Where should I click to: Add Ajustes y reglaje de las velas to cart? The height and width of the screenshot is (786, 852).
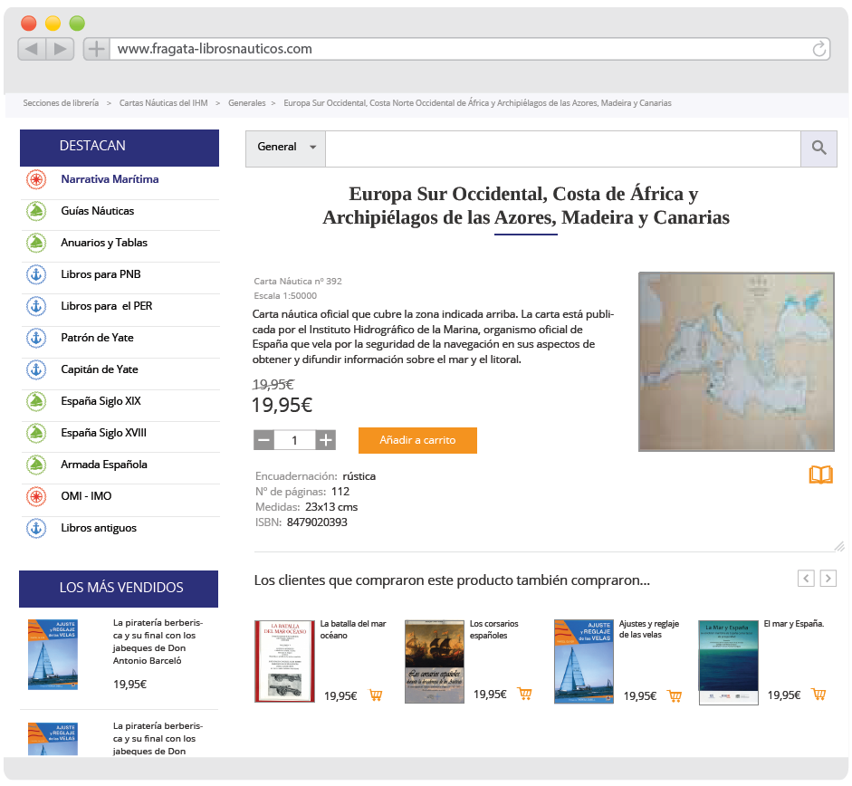(675, 695)
